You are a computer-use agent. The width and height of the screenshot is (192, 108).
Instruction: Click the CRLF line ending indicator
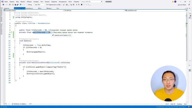185,104
